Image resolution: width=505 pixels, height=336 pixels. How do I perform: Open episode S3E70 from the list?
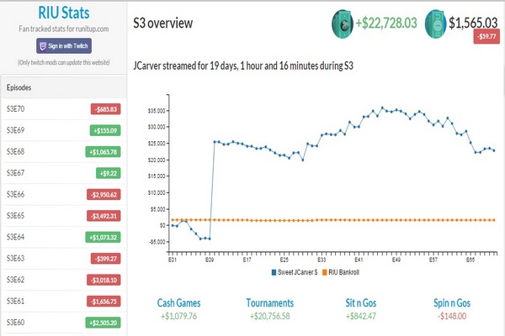pos(19,108)
